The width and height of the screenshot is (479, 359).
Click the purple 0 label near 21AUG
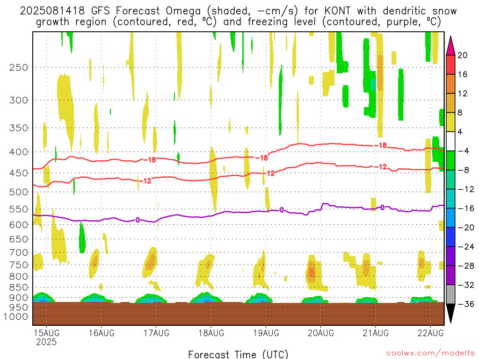click(383, 208)
